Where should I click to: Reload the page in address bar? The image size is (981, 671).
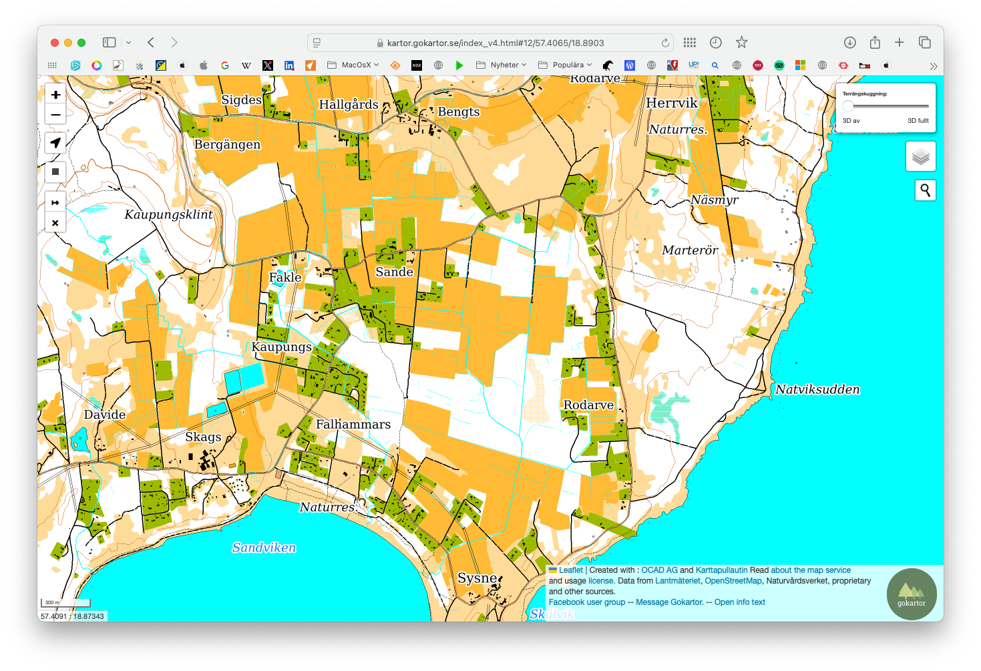point(665,43)
